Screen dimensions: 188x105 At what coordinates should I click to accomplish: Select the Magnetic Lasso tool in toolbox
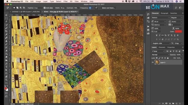6,22
